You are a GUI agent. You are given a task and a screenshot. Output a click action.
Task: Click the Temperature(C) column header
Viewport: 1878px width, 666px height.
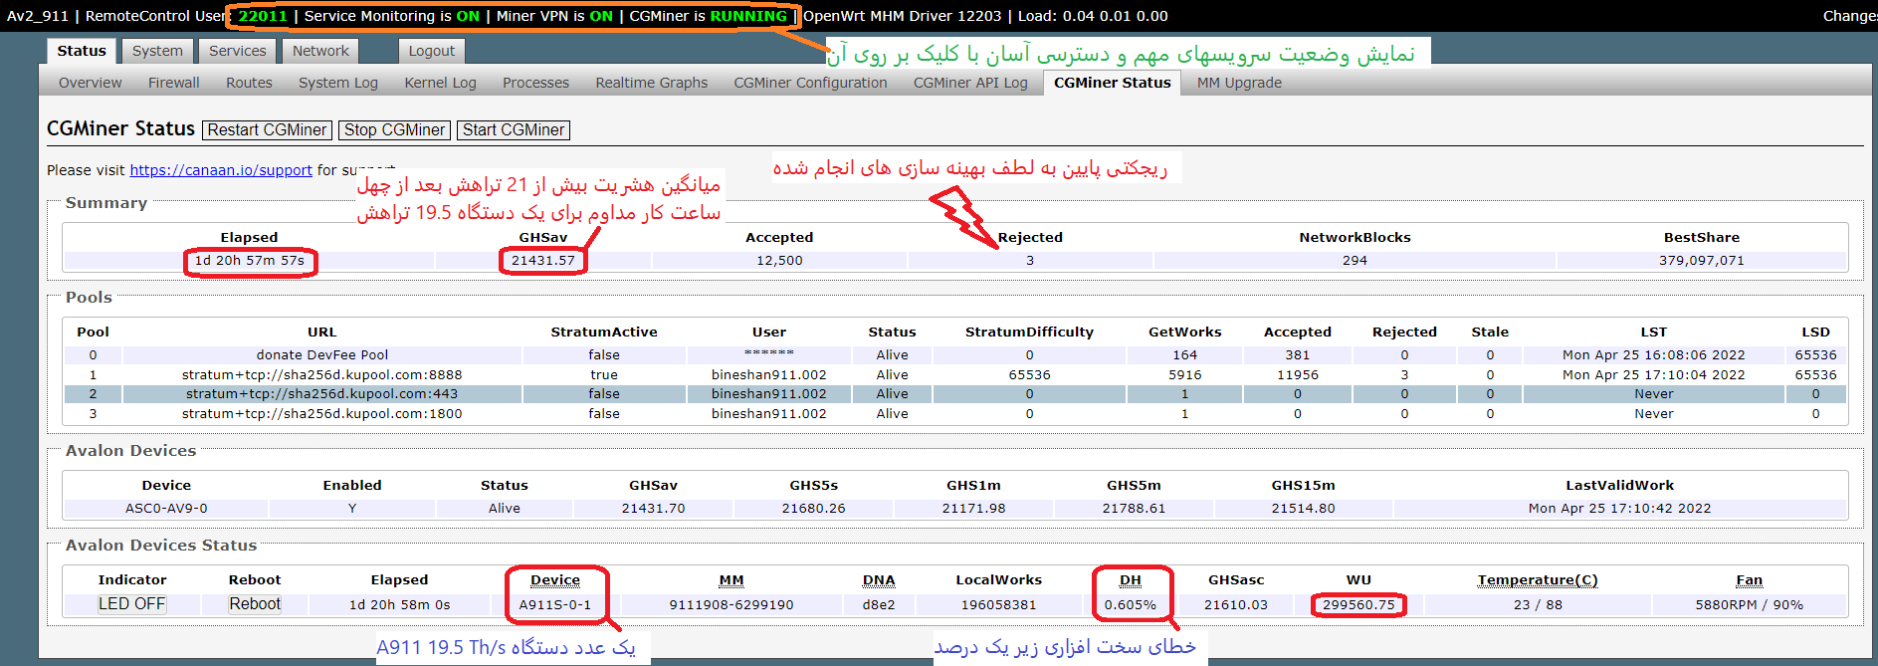[x=1538, y=580]
